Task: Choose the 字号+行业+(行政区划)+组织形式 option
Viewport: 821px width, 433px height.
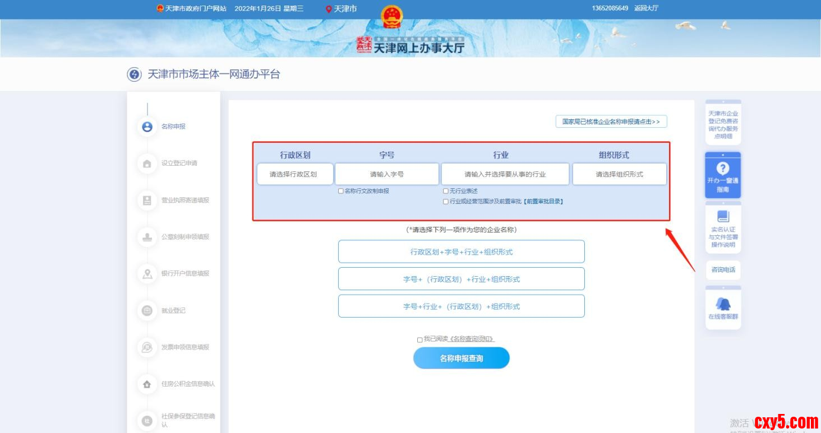Action: pos(461,306)
